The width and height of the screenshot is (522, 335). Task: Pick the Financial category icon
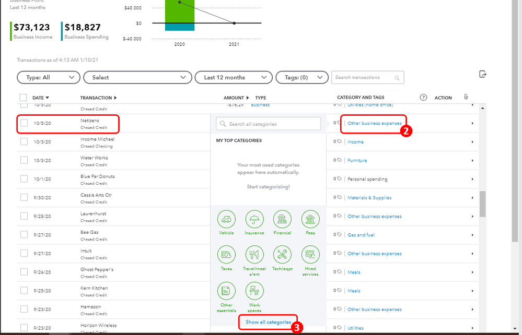(x=282, y=219)
